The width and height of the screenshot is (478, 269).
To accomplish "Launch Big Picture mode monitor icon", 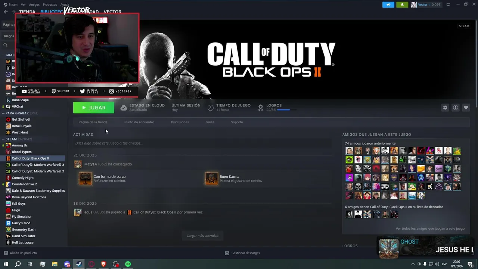I will pos(448,4).
